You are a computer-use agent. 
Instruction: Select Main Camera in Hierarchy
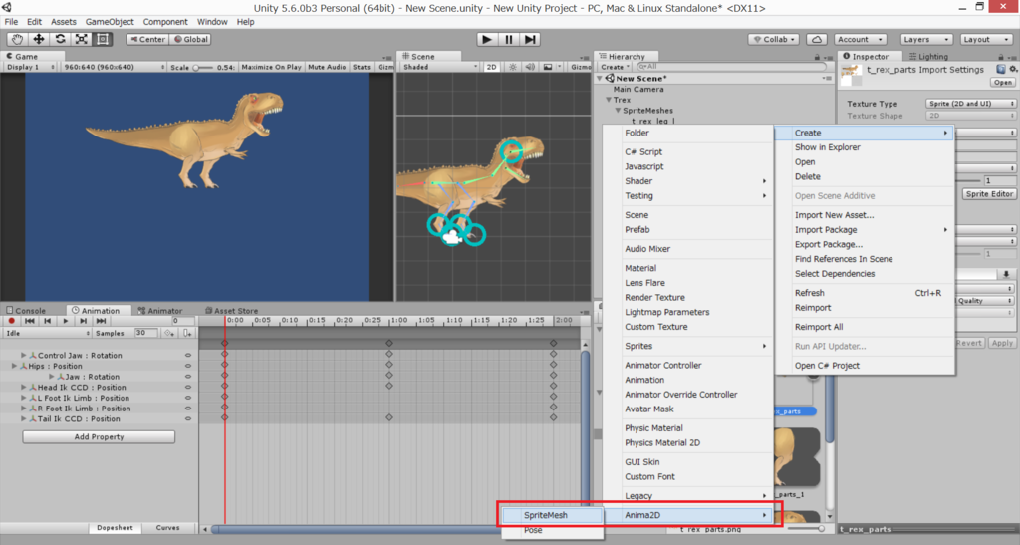(638, 89)
